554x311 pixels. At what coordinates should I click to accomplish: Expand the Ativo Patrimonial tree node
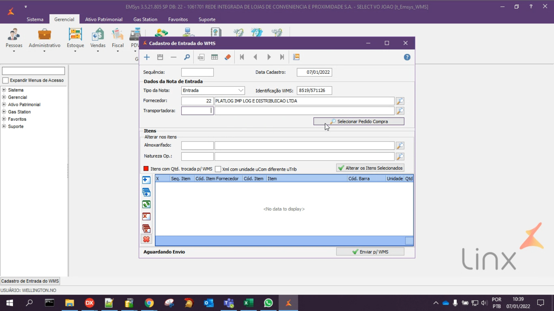point(4,105)
